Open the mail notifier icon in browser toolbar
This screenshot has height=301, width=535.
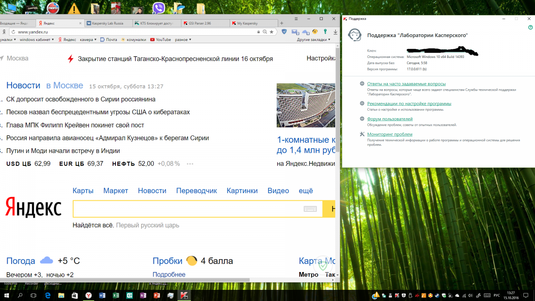pos(295,32)
